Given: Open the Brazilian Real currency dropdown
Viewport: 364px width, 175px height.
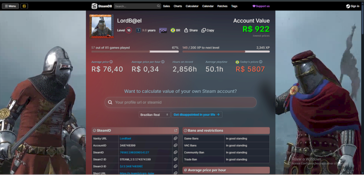Looking at the screenshot, I should (154, 115).
